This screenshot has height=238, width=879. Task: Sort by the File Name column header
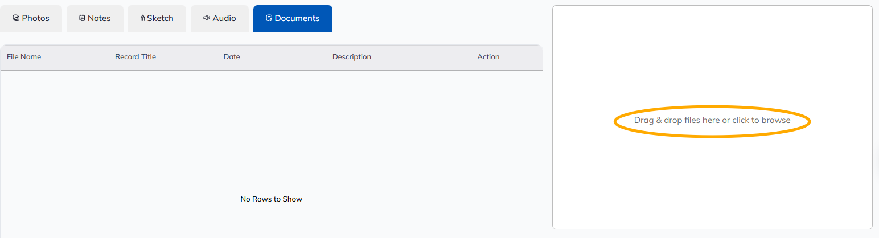click(24, 57)
